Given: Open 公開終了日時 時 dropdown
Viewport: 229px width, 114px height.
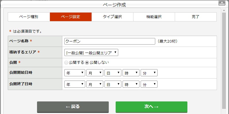Looking at the screenshot, I should click(131, 84).
